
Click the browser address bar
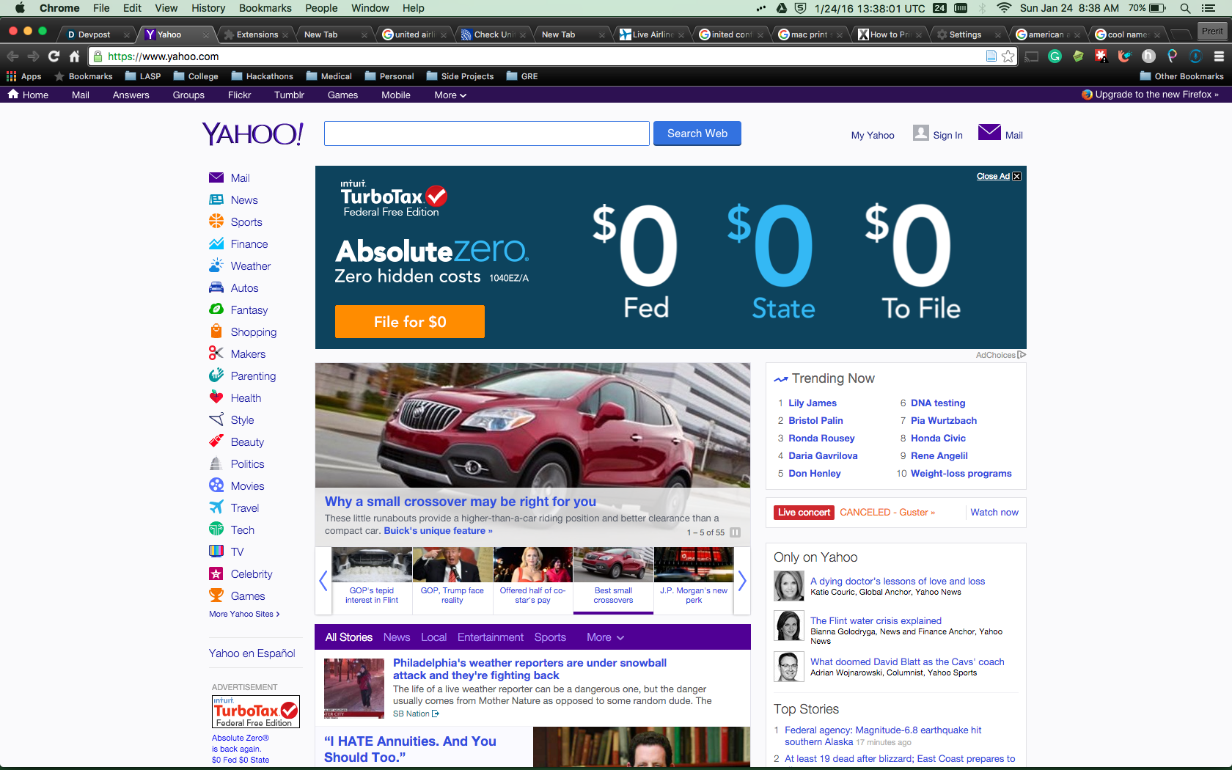(x=543, y=56)
